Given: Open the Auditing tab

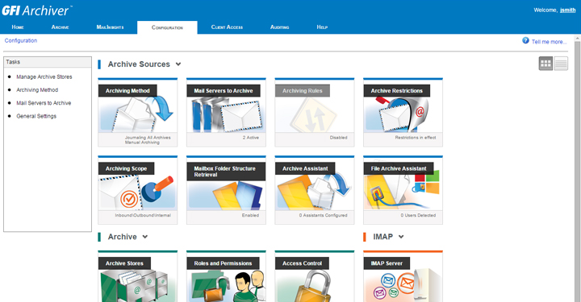Looking at the screenshot, I should point(279,27).
